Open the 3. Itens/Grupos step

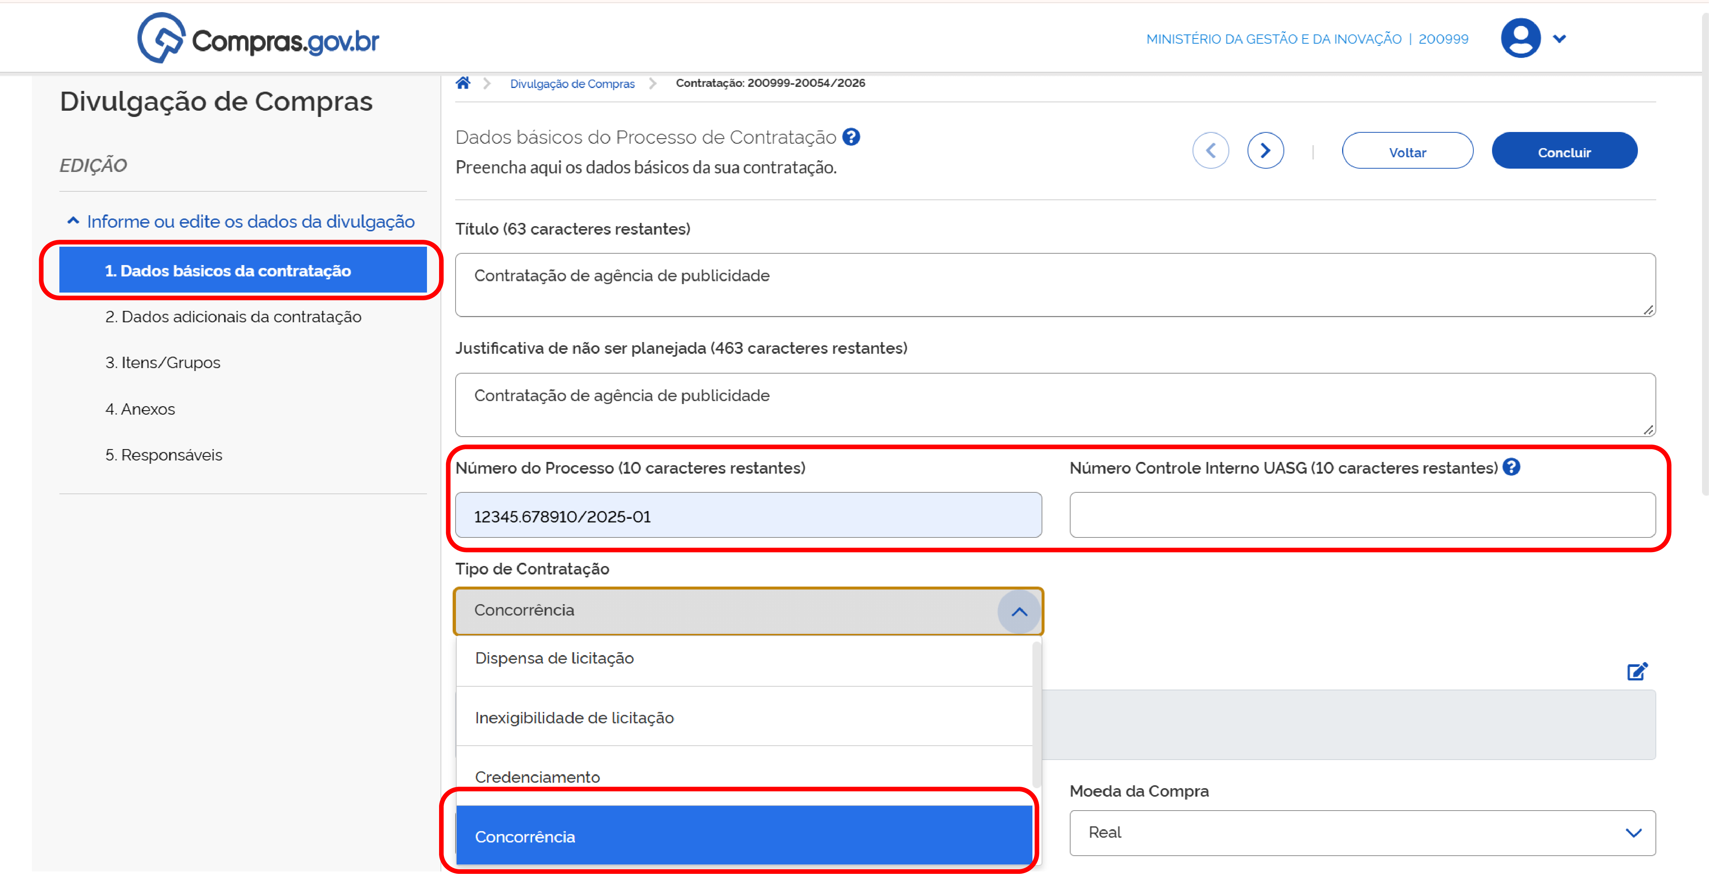coord(162,362)
